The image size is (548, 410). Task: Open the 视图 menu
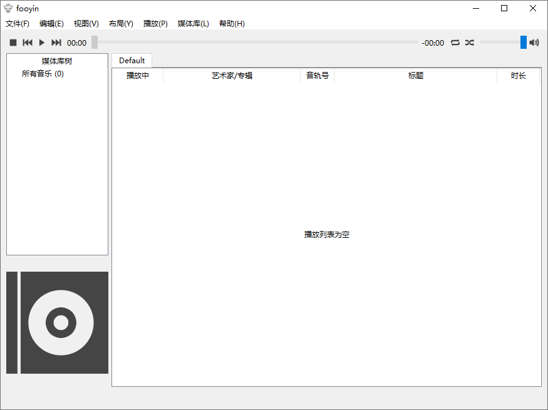pyautogui.click(x=86, y=23)
